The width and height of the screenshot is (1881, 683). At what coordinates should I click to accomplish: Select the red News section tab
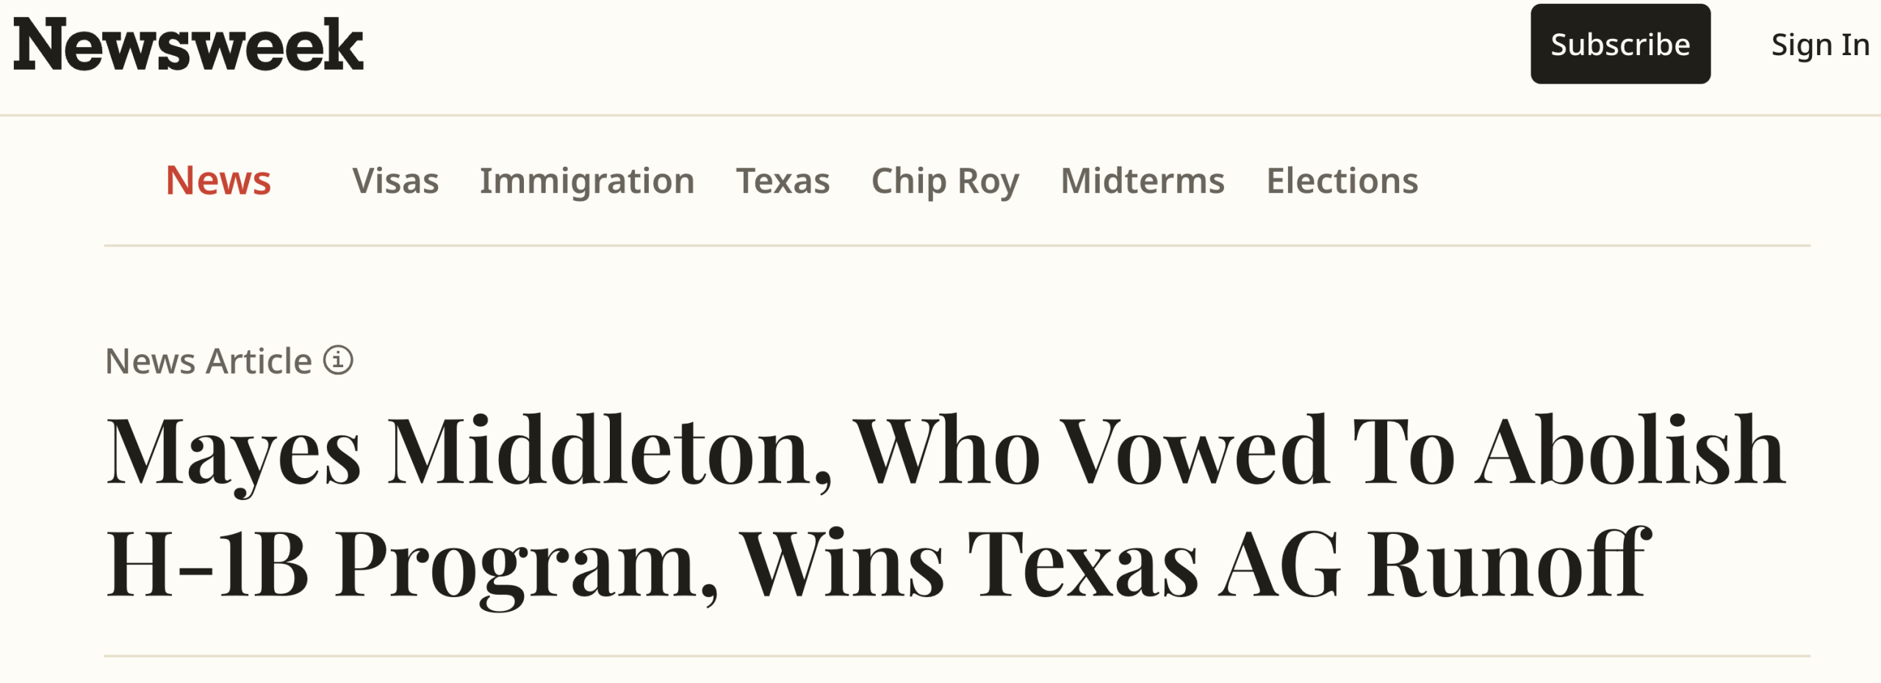(x=218, y=180)
